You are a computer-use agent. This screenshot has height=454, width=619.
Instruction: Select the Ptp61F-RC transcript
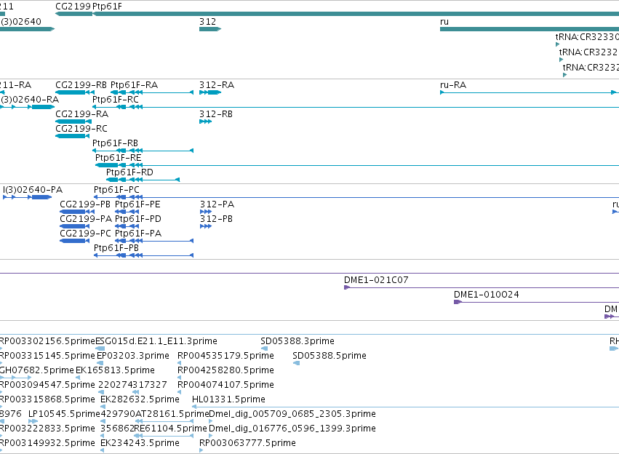pyautogui.click(x=355, y=107)
